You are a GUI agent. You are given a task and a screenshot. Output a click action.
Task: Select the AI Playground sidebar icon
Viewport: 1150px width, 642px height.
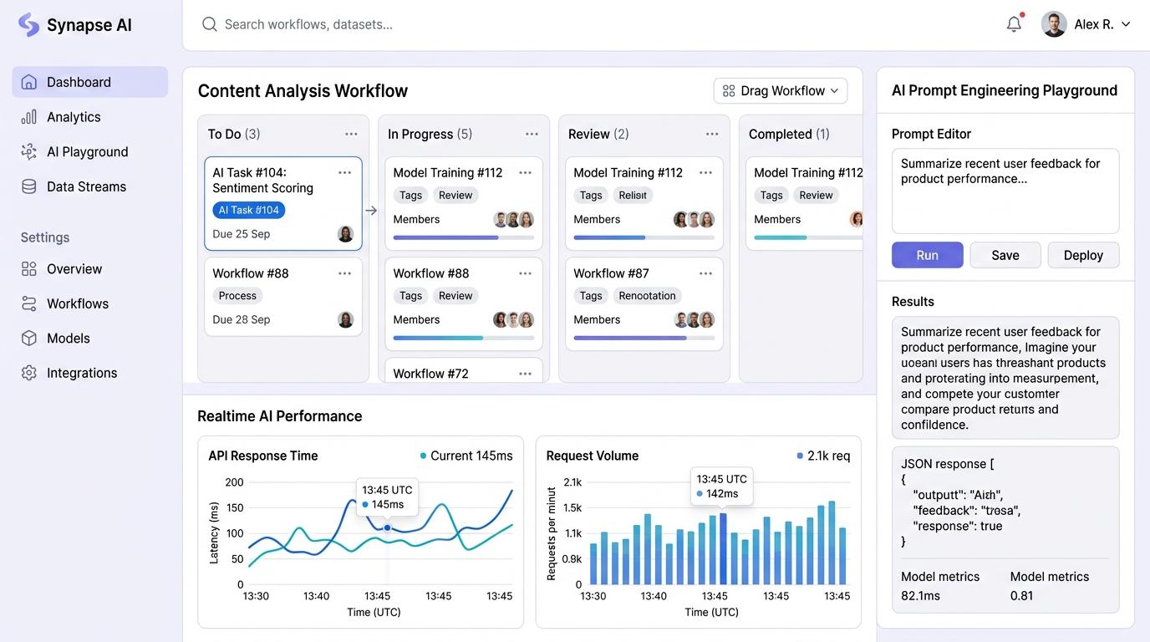pyautogui.click(x=29, y=151)
